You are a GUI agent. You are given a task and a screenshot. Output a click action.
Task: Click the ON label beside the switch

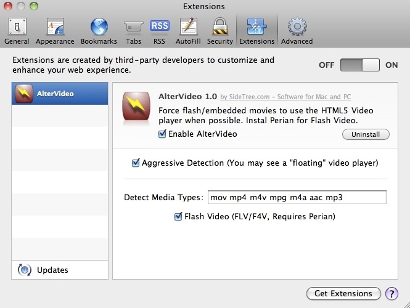(x=392, y=65)
